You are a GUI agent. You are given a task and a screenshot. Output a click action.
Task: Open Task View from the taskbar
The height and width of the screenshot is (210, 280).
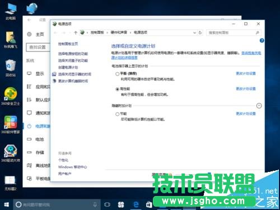point(107,205)
